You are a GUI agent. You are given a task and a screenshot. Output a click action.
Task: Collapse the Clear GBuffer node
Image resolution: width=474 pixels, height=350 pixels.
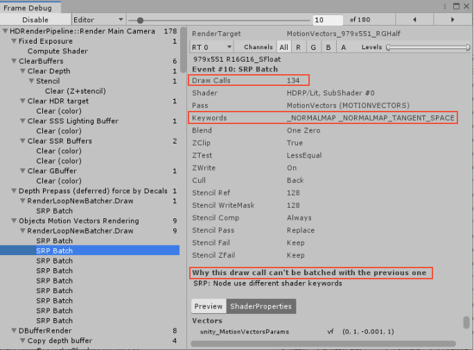[x=23, y=170]
